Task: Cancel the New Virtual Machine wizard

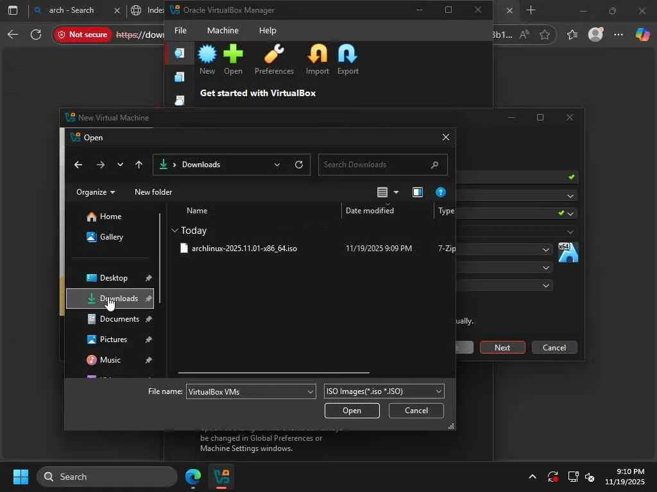Action: (554, 347)
